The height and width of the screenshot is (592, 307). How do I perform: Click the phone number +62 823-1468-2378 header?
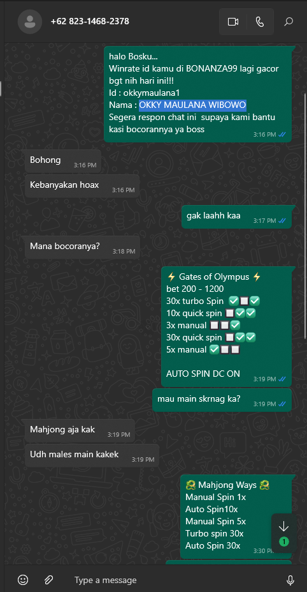pos(90,22)
